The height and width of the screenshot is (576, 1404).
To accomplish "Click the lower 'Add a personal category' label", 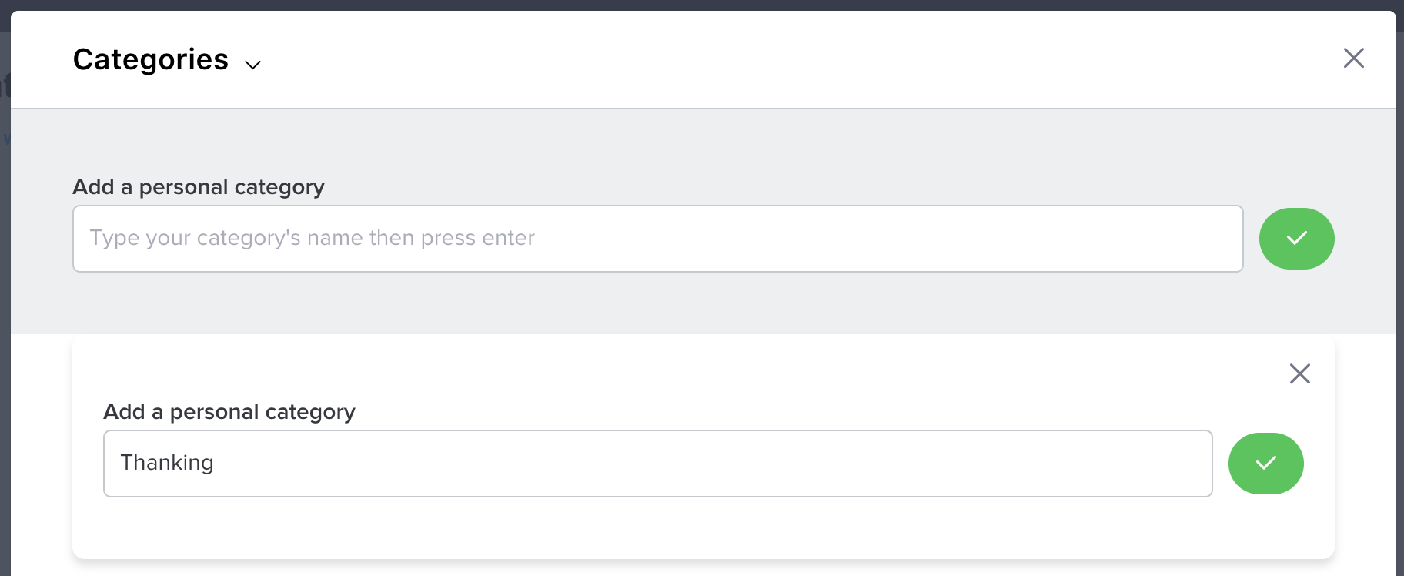I will tap(229, 412).
